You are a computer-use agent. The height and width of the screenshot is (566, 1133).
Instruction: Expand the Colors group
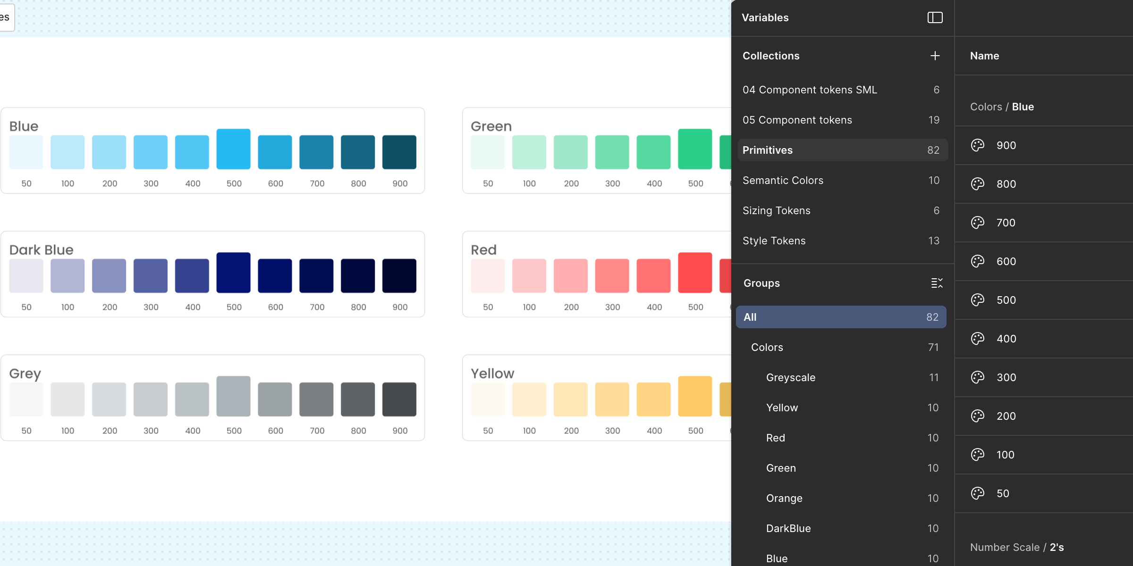767,347
